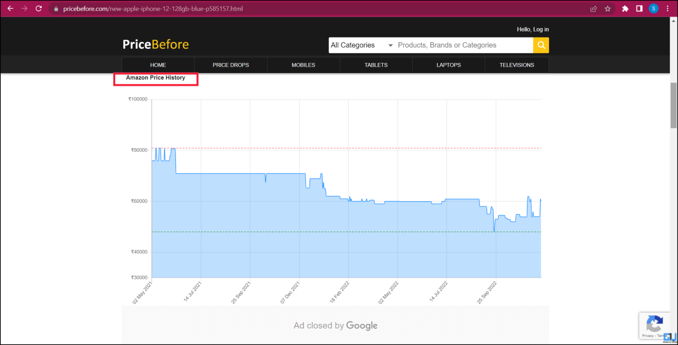Click the share icon in the address bar
This screenshot has height=345, width=678.
[x=593, y=8]
